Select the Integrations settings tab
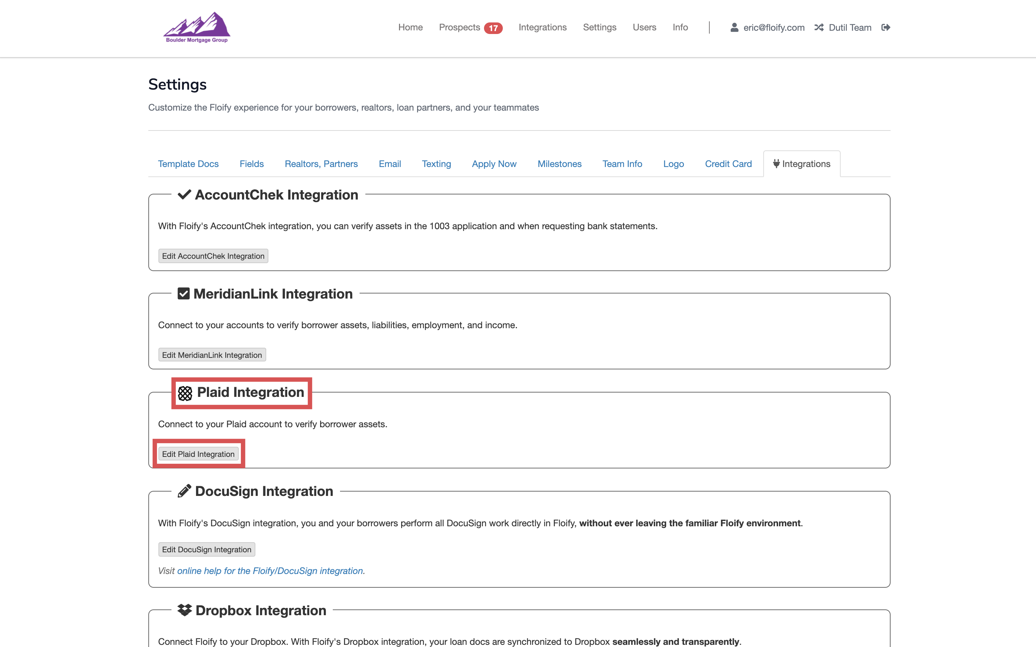Viewport: 1036px width, 647px height. click(x=802, y=164)
